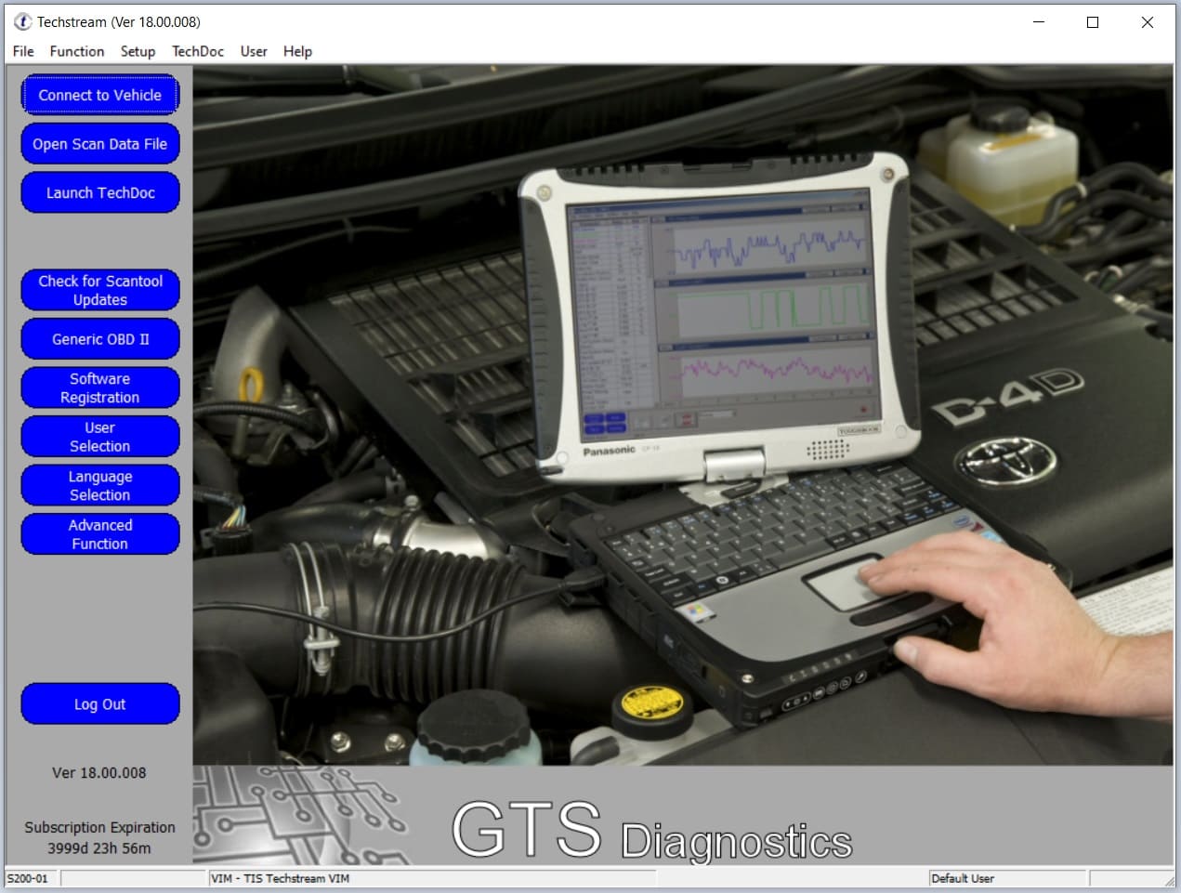Click Open Scan Data File button

(100, 144)
